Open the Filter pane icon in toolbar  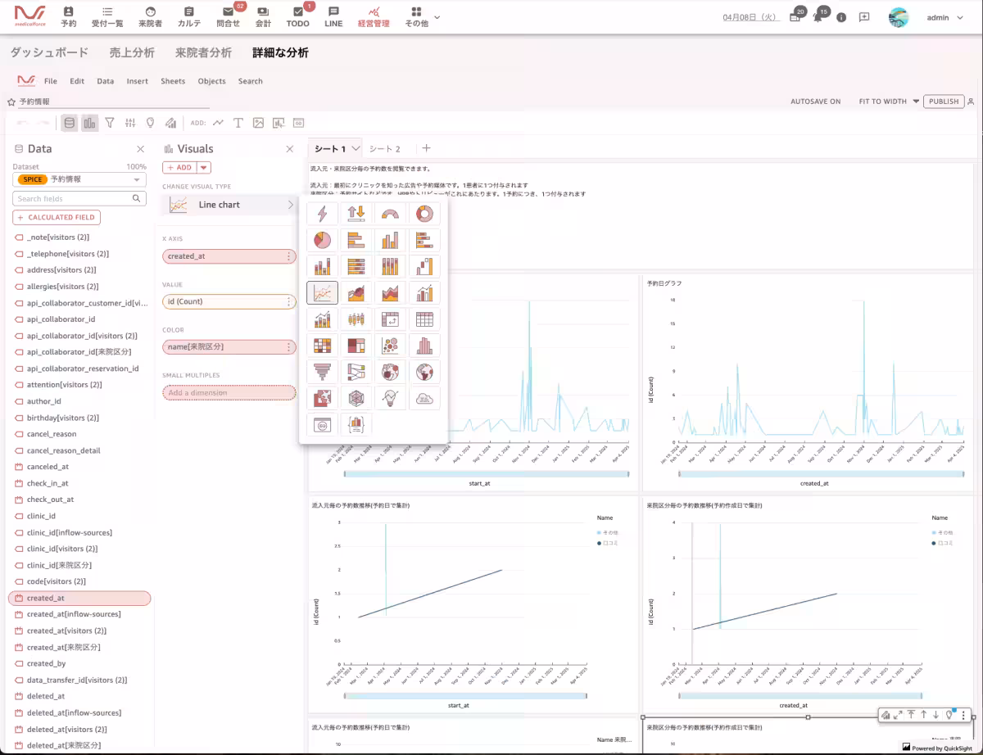click(x=110, y=123)
